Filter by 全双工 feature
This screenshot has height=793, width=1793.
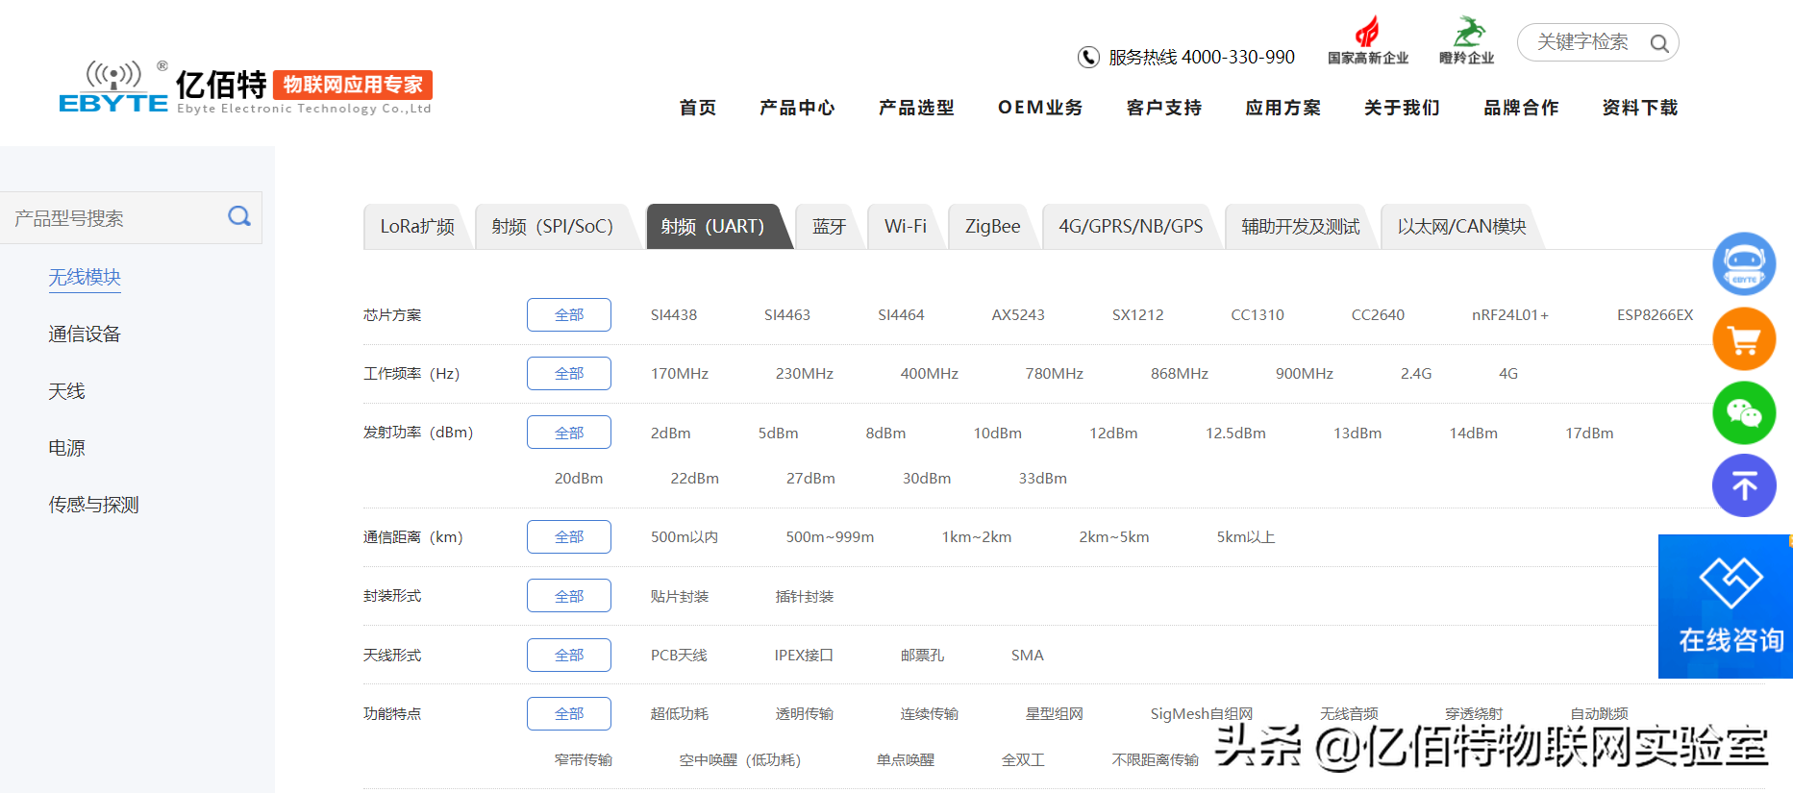1023,760
